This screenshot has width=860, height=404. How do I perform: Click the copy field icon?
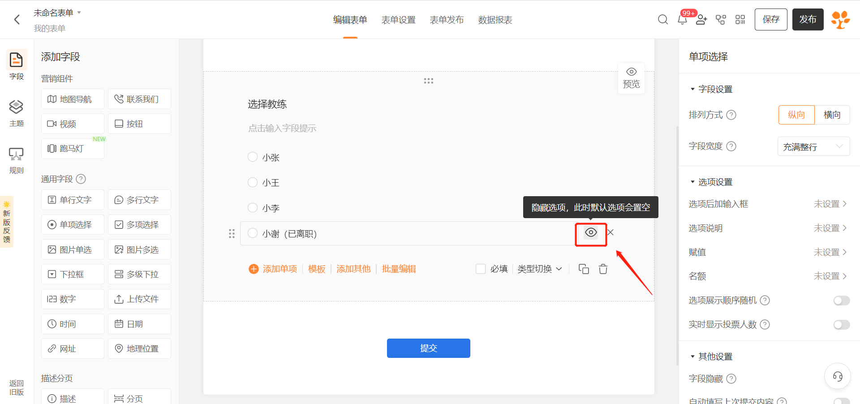(584, 269)
